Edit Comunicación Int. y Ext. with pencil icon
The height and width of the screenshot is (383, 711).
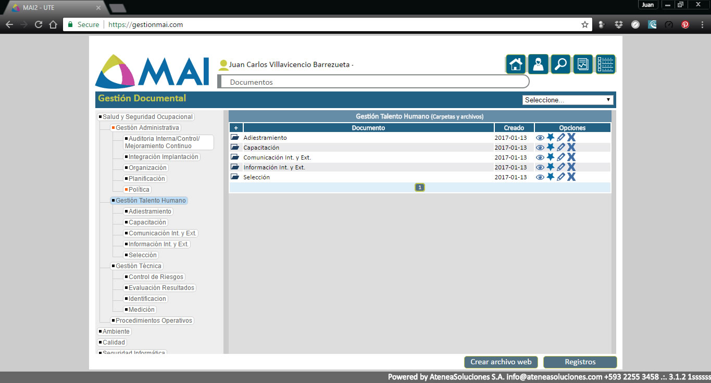(560, 157)
